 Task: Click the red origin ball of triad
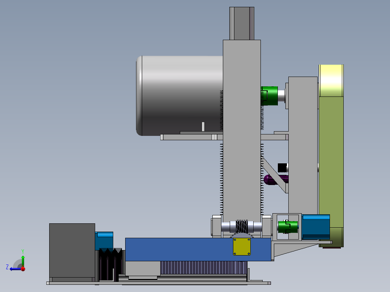pos(23,269)
